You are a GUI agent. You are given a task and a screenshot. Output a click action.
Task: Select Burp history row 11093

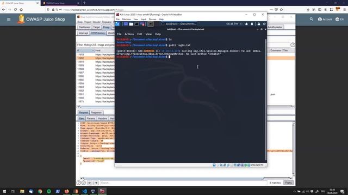pyautogui.click(x=96, y=54)
